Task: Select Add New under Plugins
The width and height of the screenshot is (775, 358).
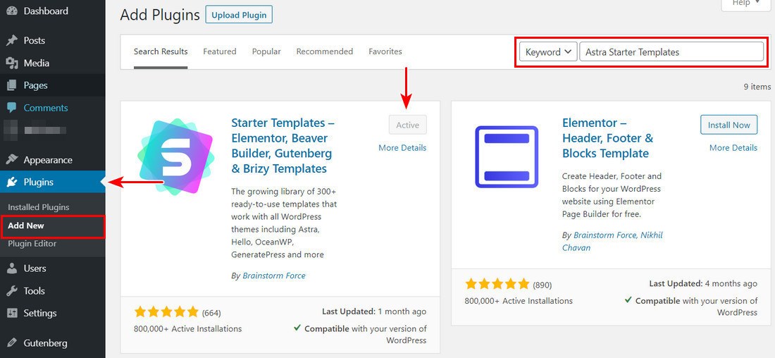Action: click(x=26, y=226)
